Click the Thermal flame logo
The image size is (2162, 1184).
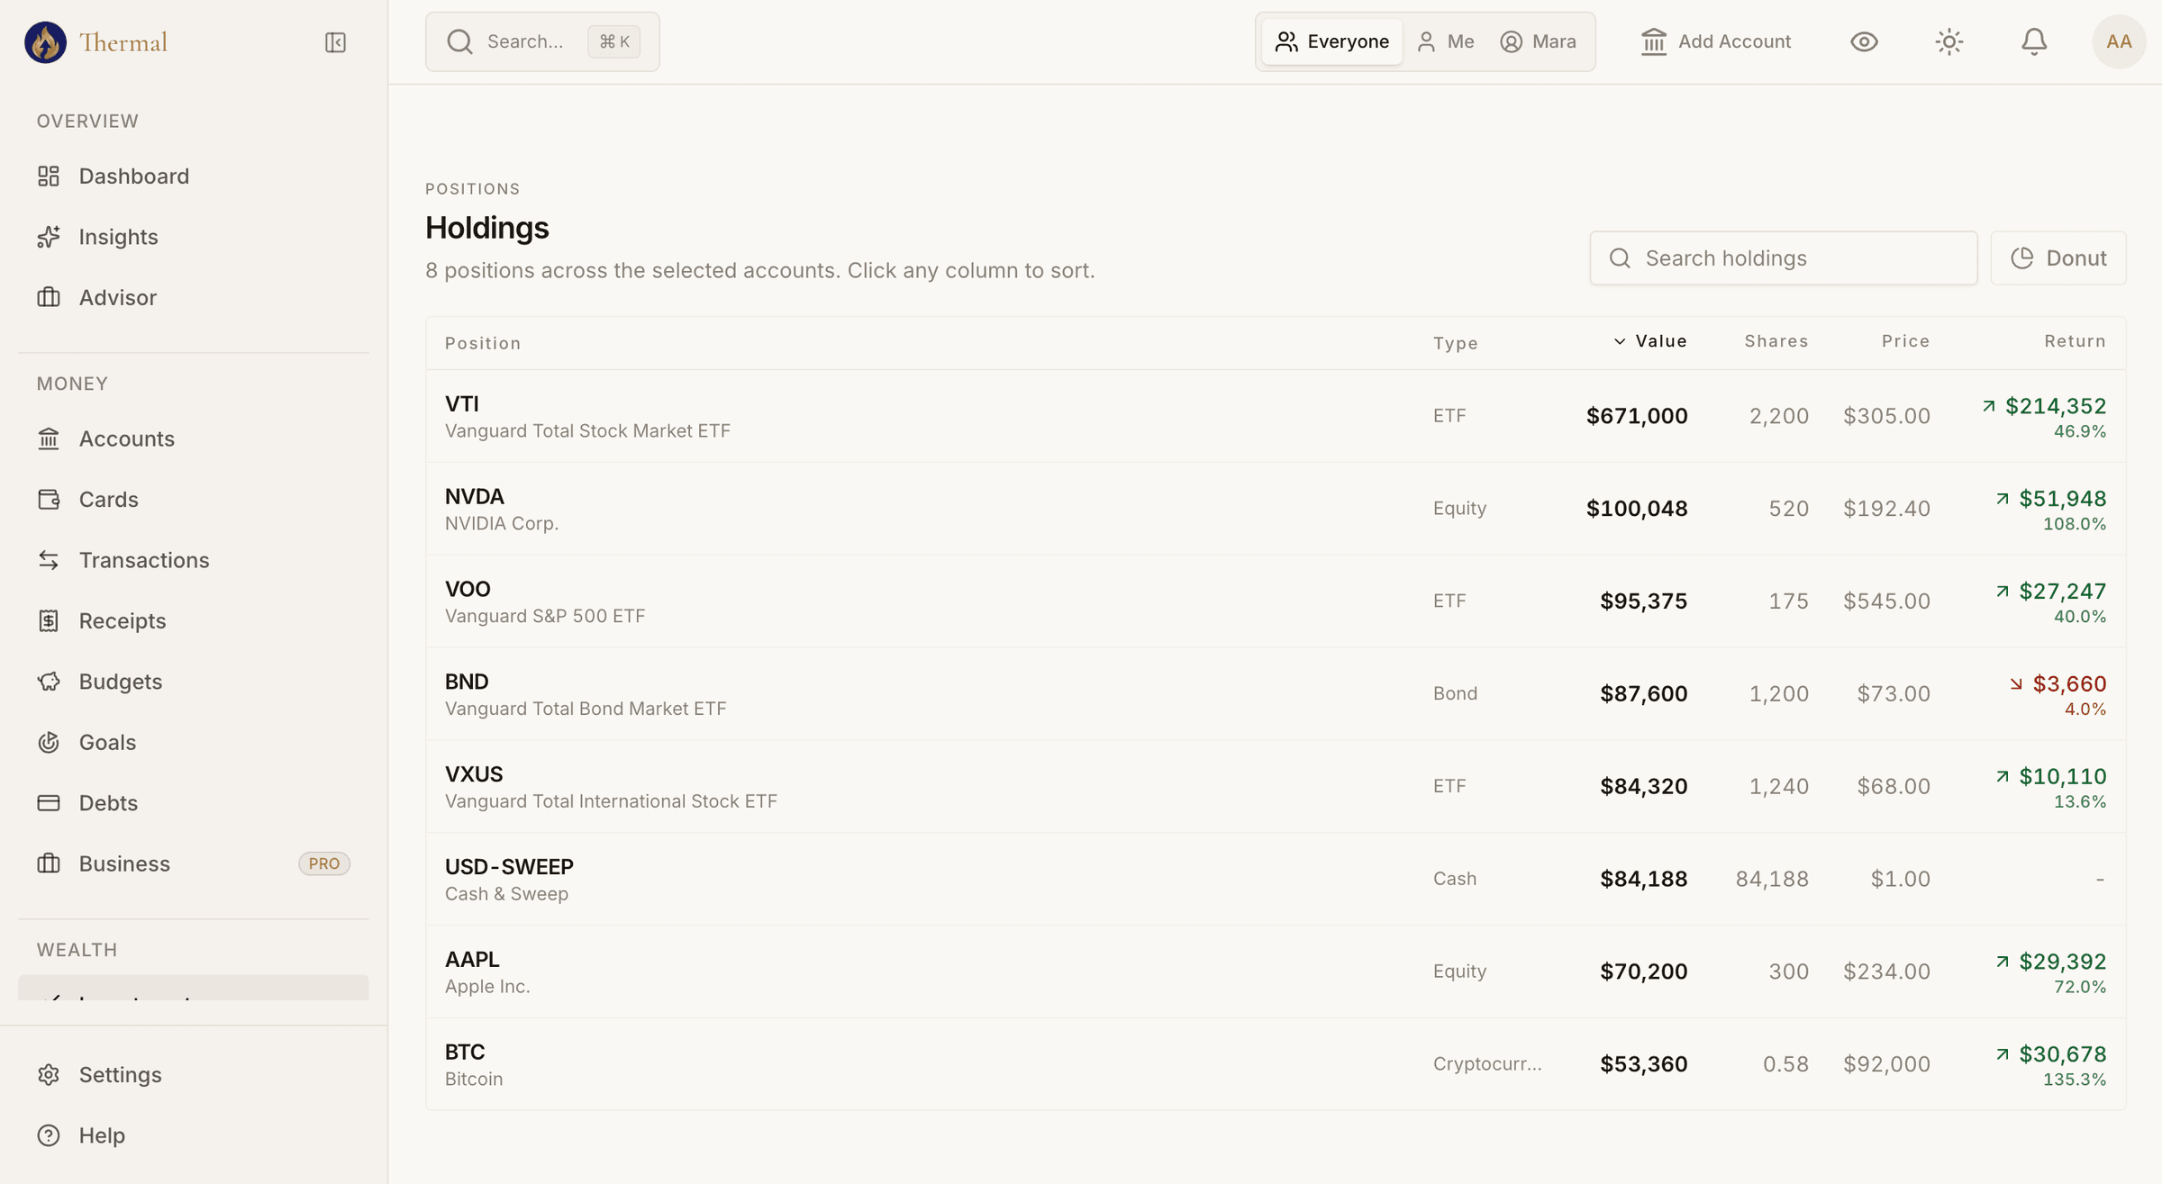tap(45, 41)
